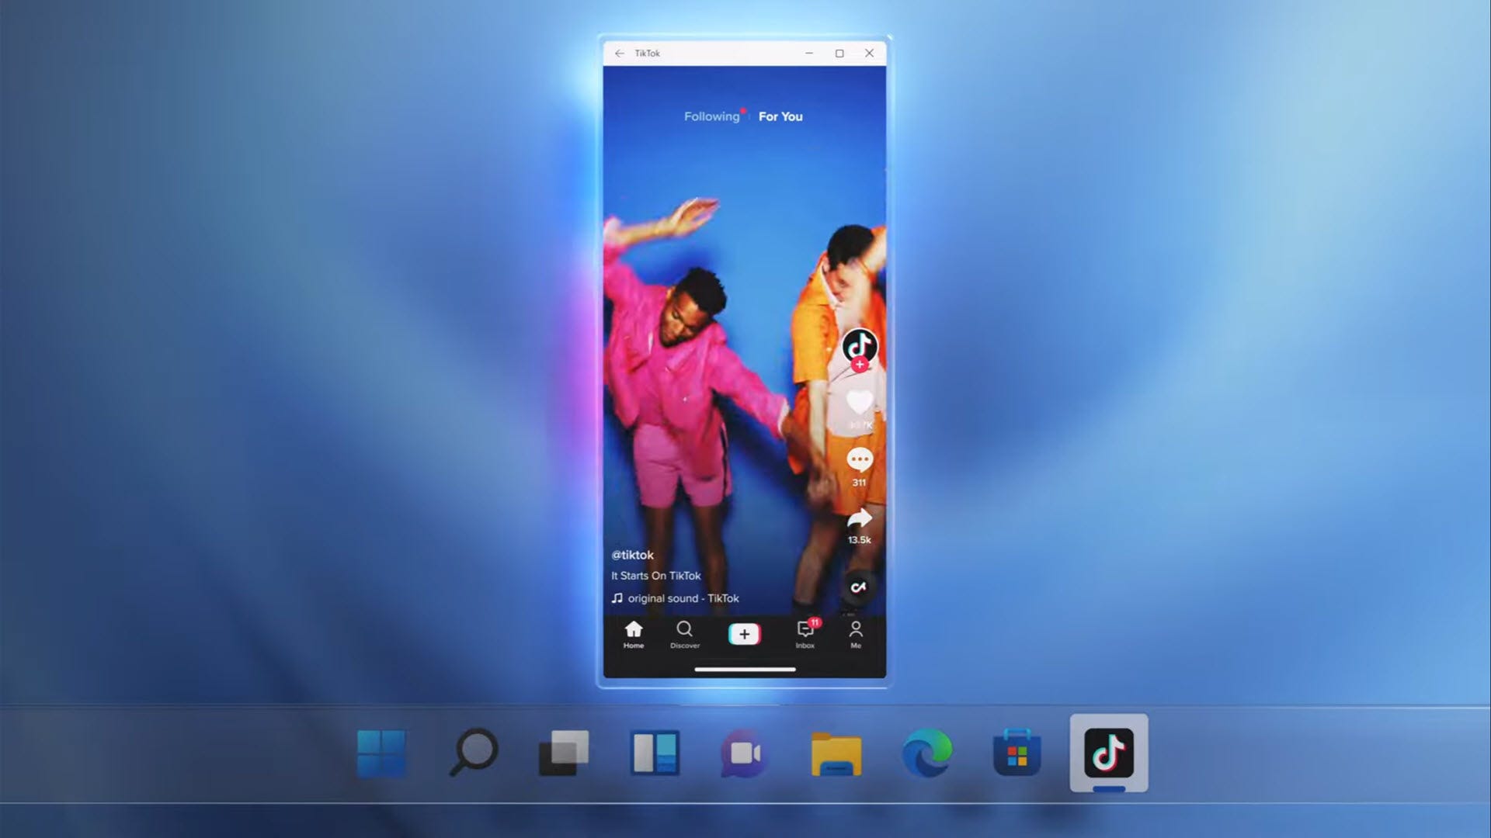Switch to the Following feed tab
The width and height of the screenshot is (1491, 838).
pyautogui.click(x=711, y=116)
